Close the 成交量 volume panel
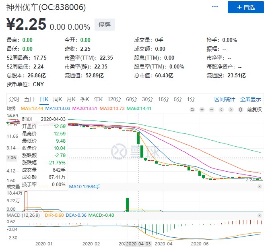The image size is (272, 247). pyautogui.click(x=260, y=187)
